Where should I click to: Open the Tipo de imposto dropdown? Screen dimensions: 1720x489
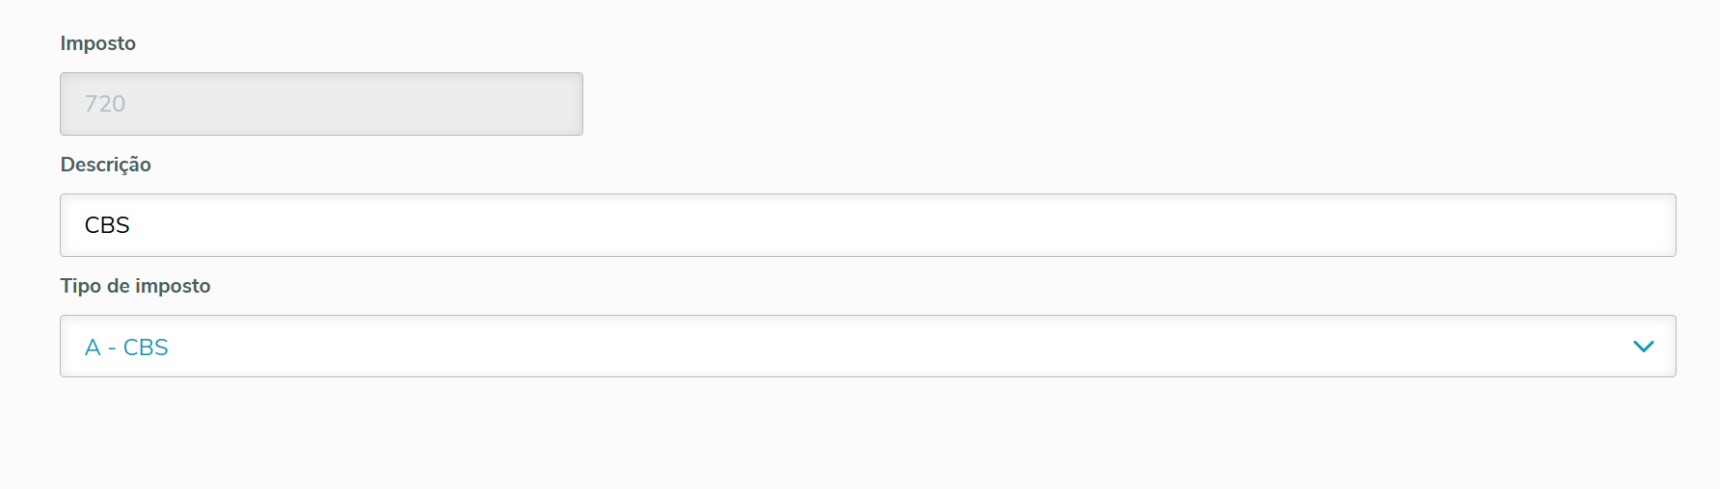[x=868, y=347]
